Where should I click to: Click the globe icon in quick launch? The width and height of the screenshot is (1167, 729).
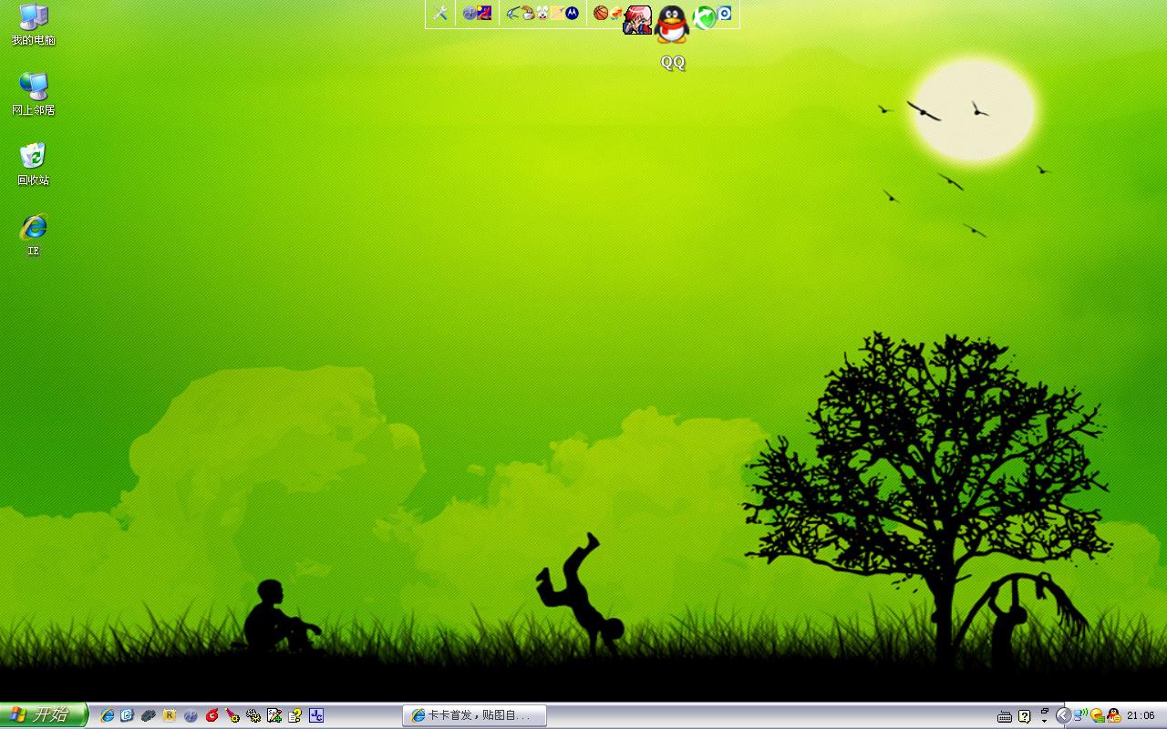click(191, 715)
